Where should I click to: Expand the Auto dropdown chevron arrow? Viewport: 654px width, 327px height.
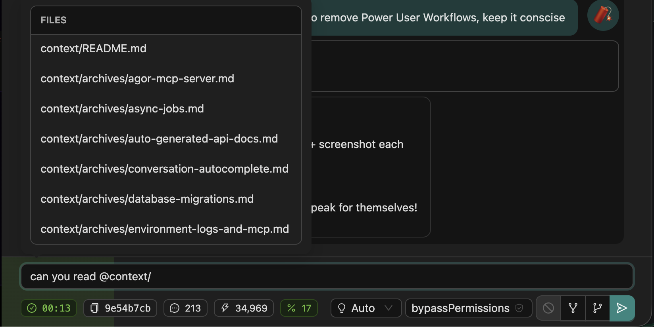coord(389,308)
